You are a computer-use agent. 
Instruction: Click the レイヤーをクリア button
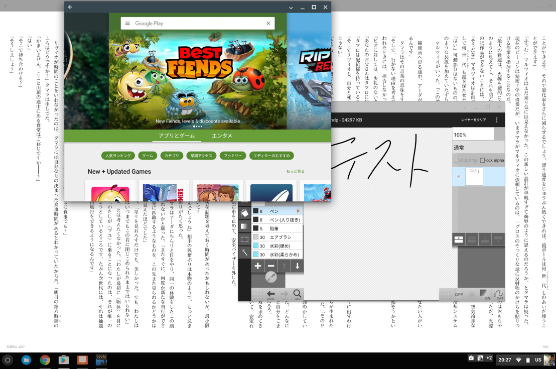click(x=473, y=120)
